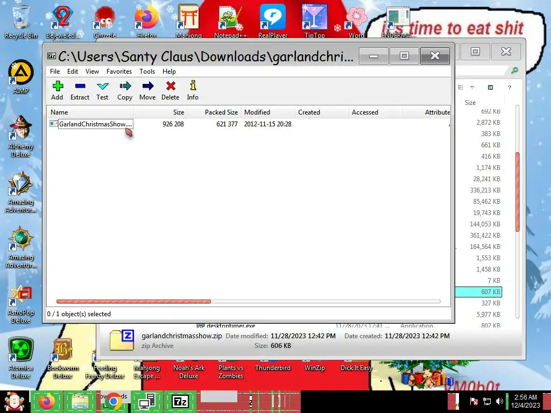Switch to File Explorer on the taskbar

point(81,401)
